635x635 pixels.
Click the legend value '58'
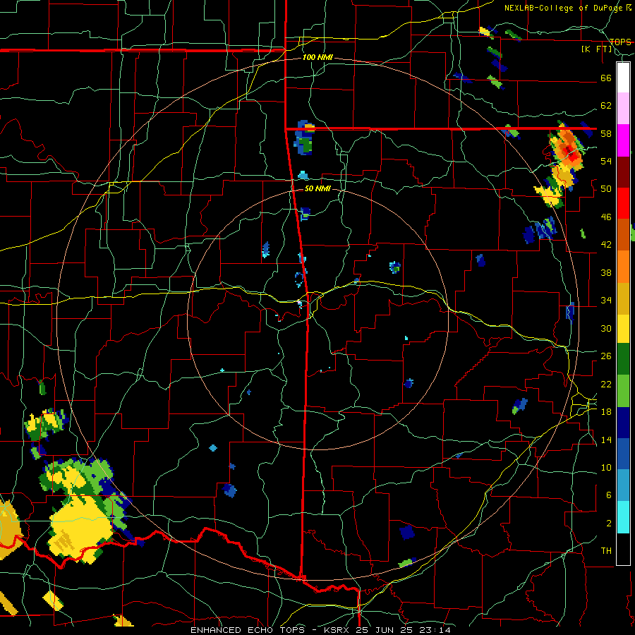click(x=606, y=133)
